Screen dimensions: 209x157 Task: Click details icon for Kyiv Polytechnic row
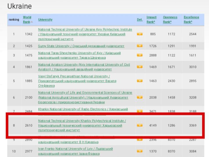(x=140, y=34)
